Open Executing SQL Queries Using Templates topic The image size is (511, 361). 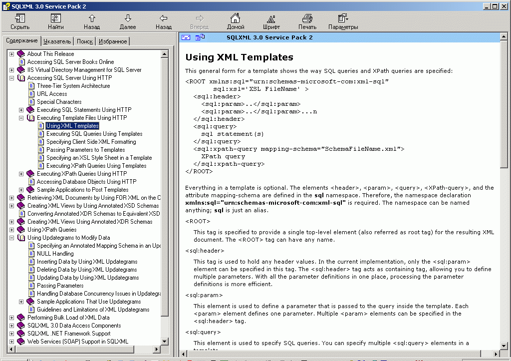[94, 134]
